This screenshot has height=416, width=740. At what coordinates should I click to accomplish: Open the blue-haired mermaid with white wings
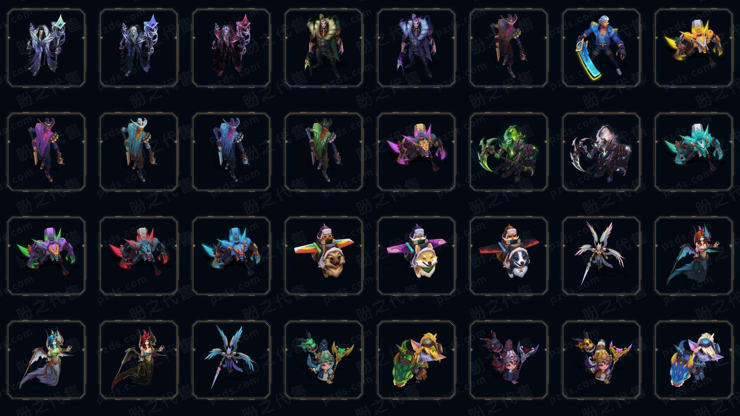[x=46, y=360]
